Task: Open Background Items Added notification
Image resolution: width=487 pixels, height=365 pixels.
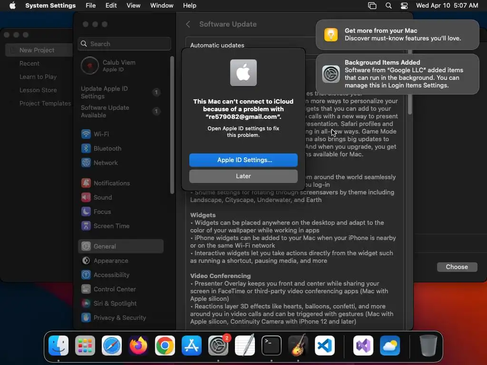Action: (x=397, y=74)
